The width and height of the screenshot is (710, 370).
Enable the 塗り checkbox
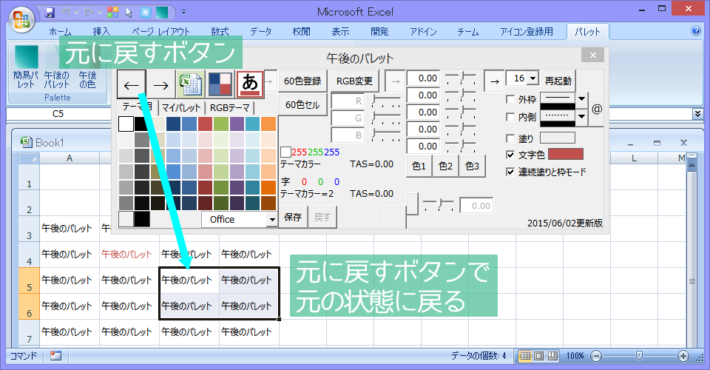tap(510, 138)
